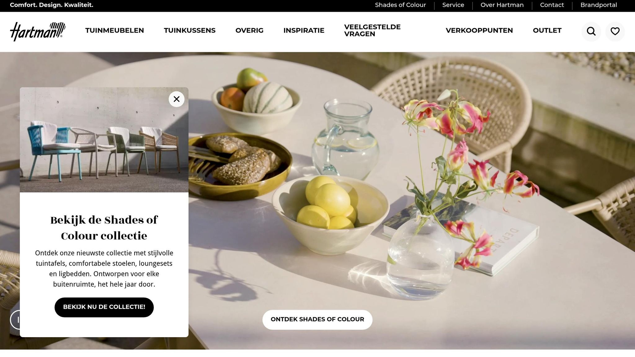The image size is (635, 357).
Task: Open the Tuinmeubelen menu
Action: [114, 30]
